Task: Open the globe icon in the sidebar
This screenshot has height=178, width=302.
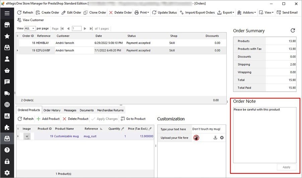Action: [7, 104]
